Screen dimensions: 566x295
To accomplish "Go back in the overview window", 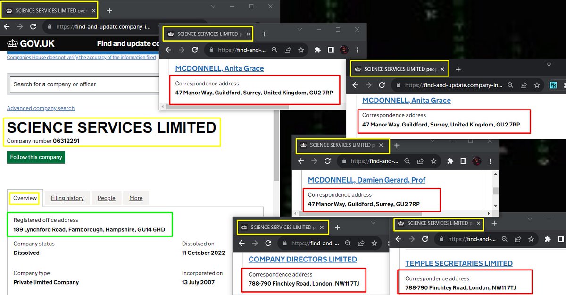I will point(7,27).
